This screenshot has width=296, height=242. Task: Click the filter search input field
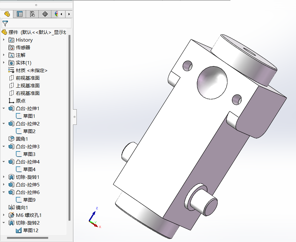point(36,24)
